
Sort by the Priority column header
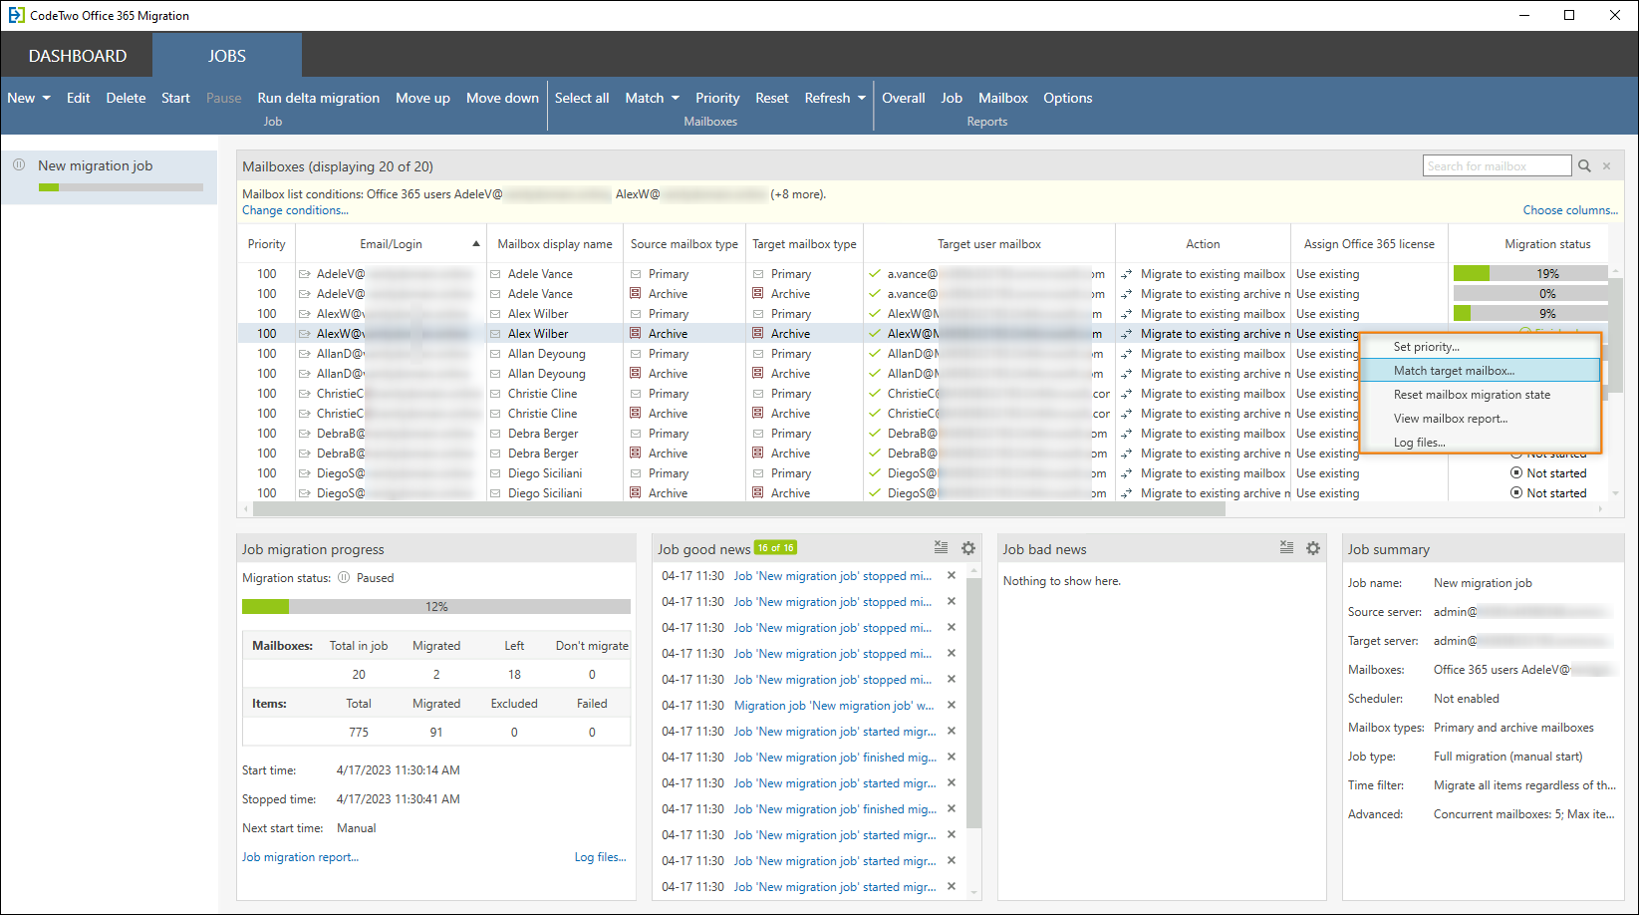(x=266, y=244)
